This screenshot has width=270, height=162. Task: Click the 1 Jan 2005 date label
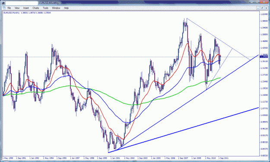[156, 158]
